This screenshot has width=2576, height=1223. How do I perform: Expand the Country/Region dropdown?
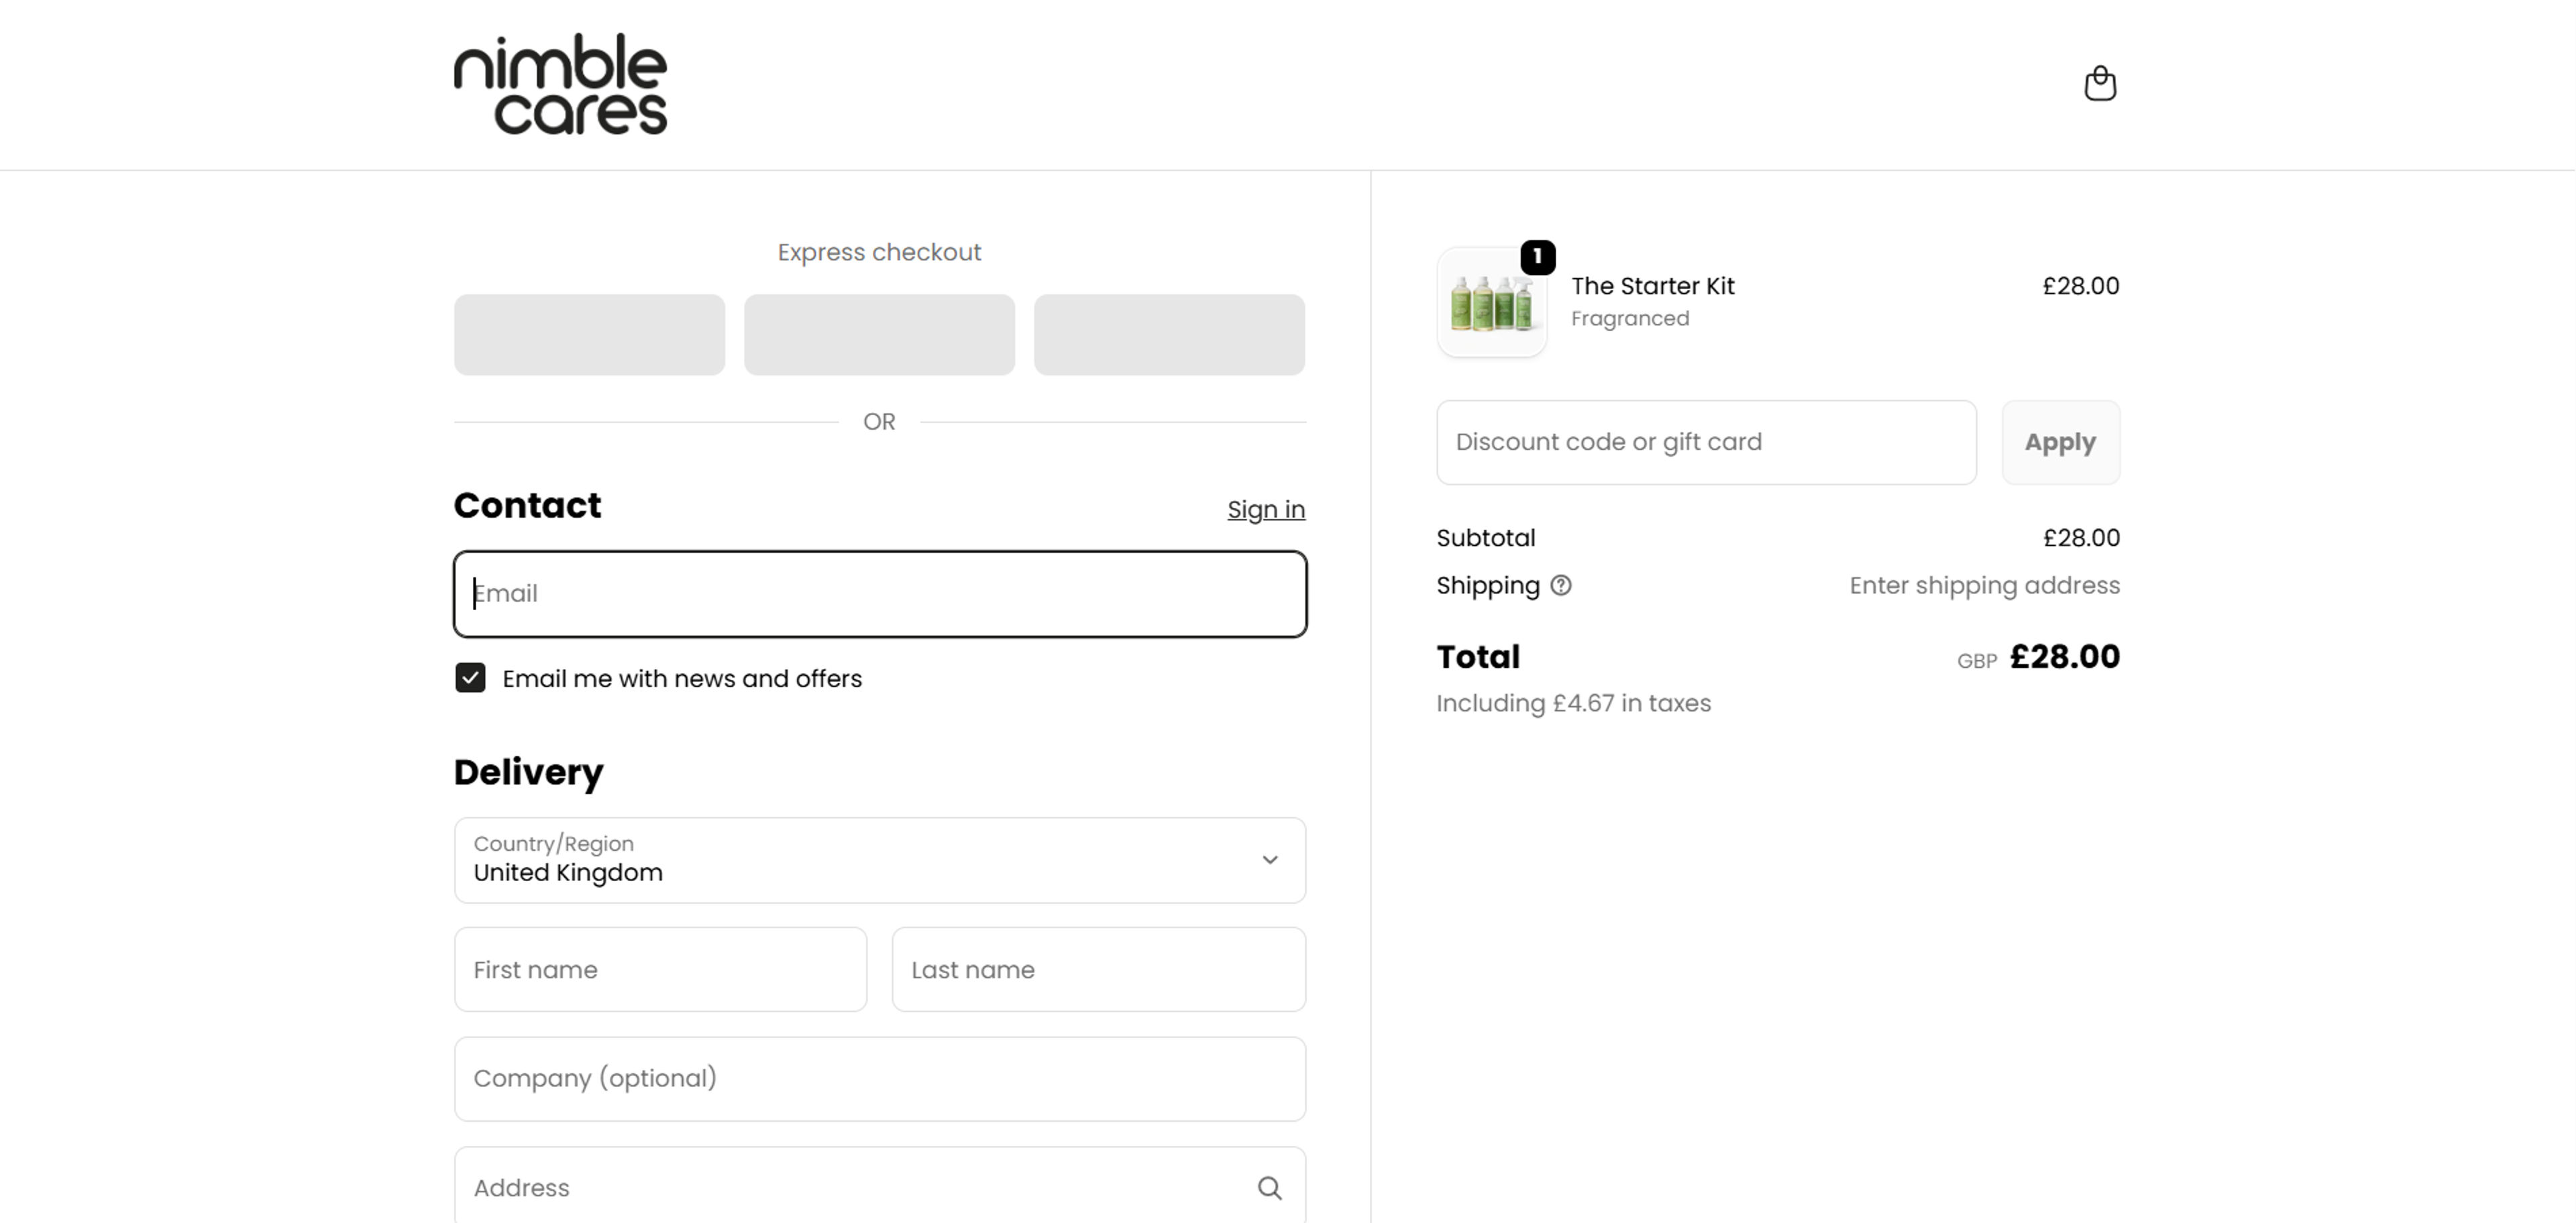point(1270,860)
